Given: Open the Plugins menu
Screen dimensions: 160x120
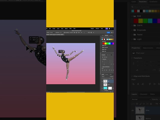Looking at the screenshot, I should tap(92, 29).
